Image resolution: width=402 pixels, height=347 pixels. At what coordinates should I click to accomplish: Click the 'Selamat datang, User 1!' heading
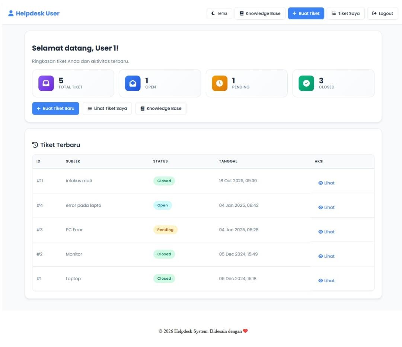coord(75,48)
